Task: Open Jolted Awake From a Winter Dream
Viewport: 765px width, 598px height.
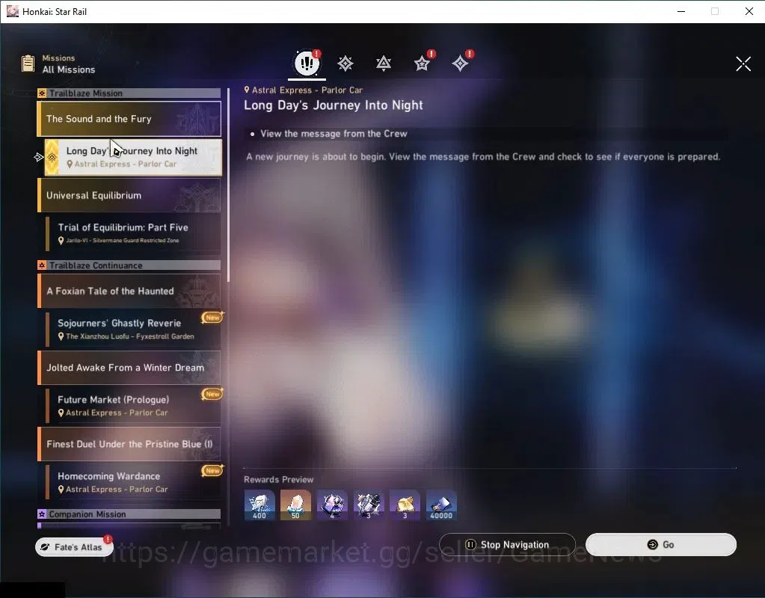Action: (x=129, y=367)
